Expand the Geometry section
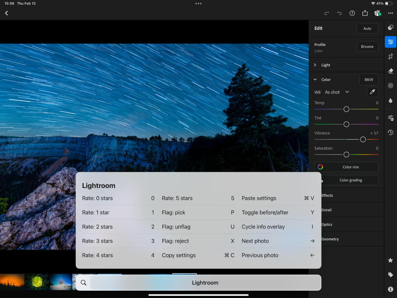The height and width of the screenshot is (298, 397). click(352, 239)
